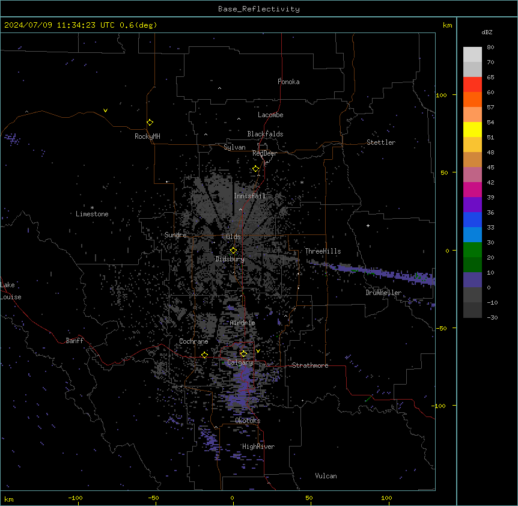Click the Stettler city label

[381, 142]
